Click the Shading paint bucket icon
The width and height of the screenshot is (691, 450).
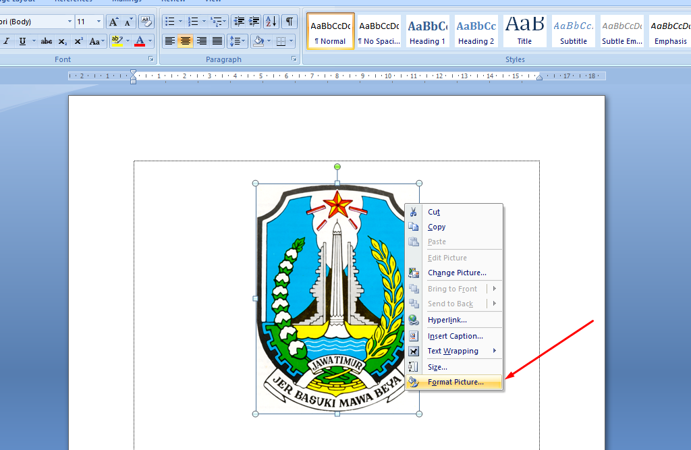click(x=258, y=41)
